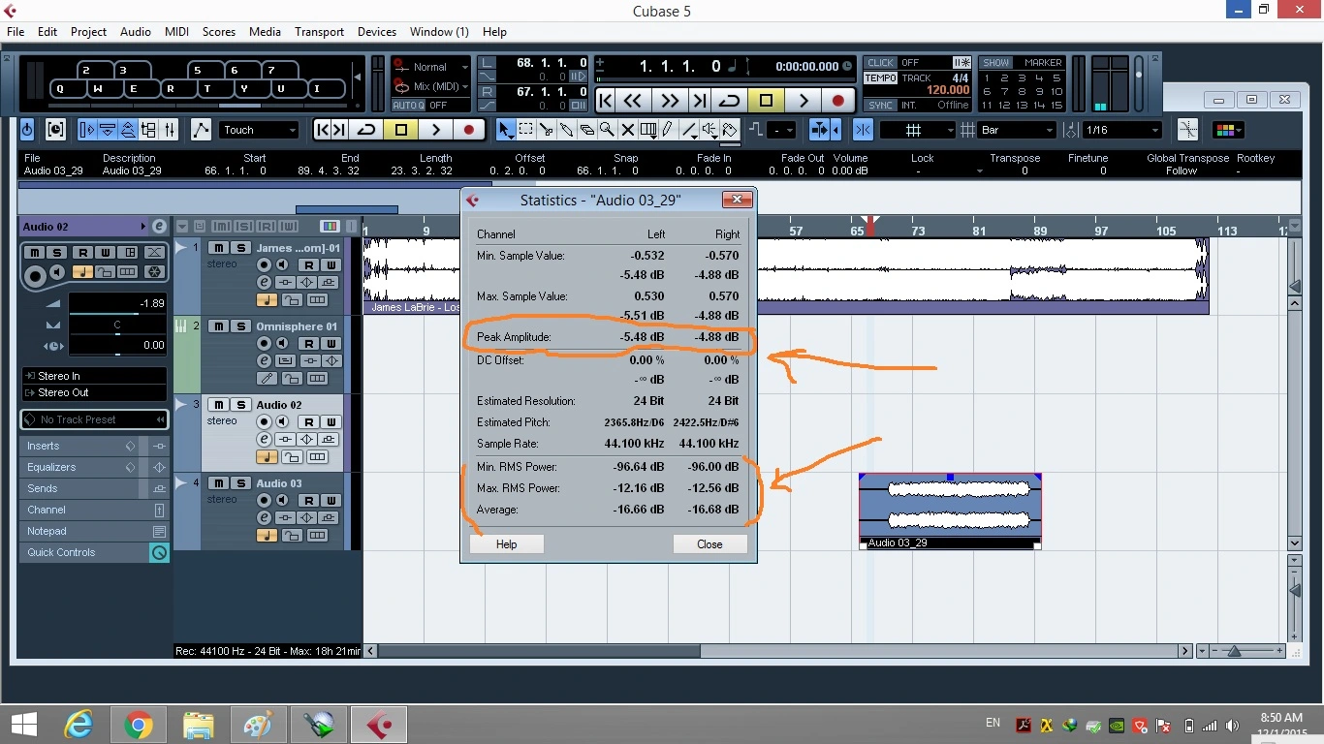
Task: Select the Mute X tool
Action: click(627, 130)
